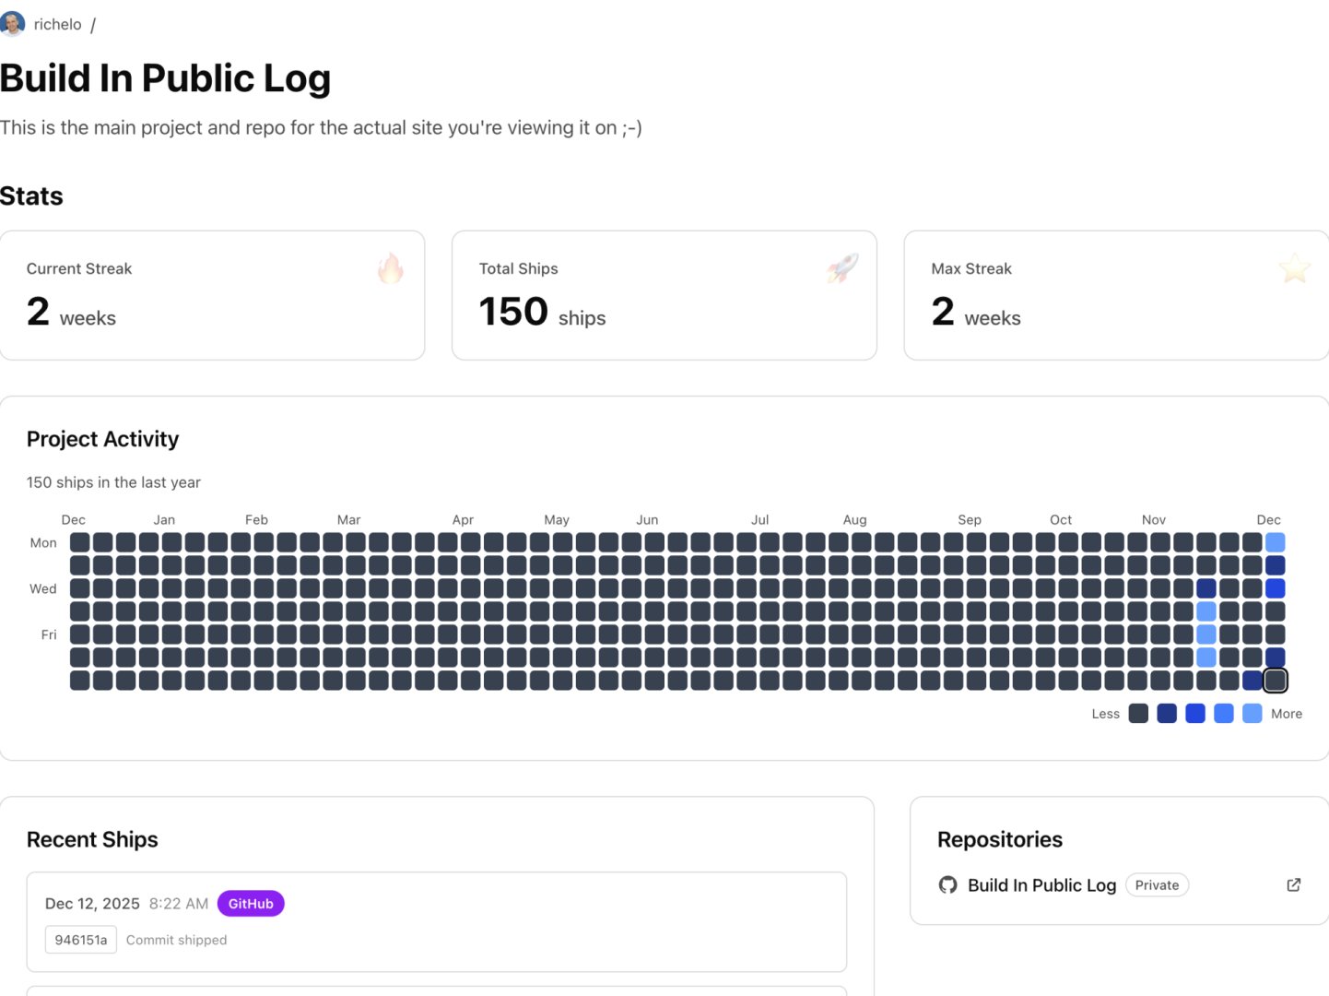The image size is (1329, 996).
Task: Click the bright blue Monday cell under Dec
Action: click(1276, 542)
